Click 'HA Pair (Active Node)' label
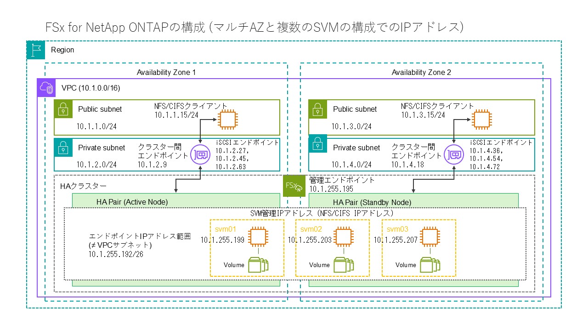 132,202
